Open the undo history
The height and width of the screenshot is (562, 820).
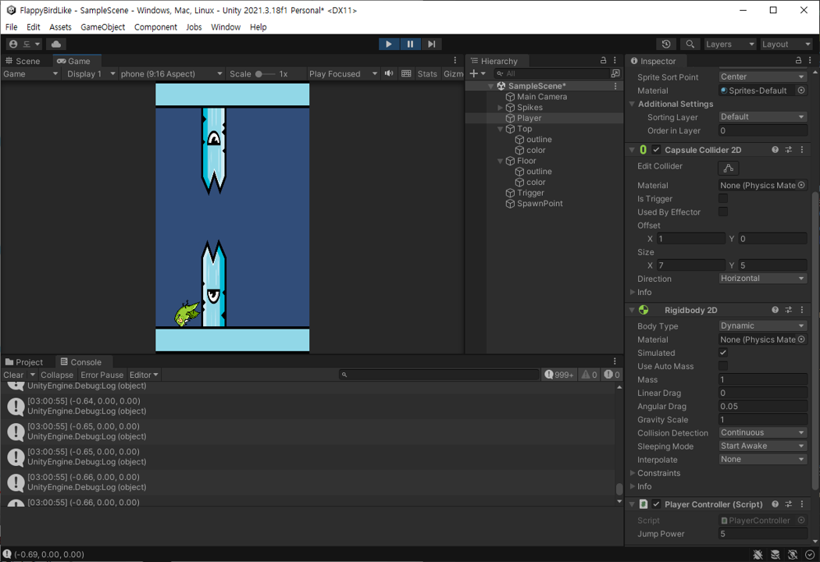click(665, 44)
